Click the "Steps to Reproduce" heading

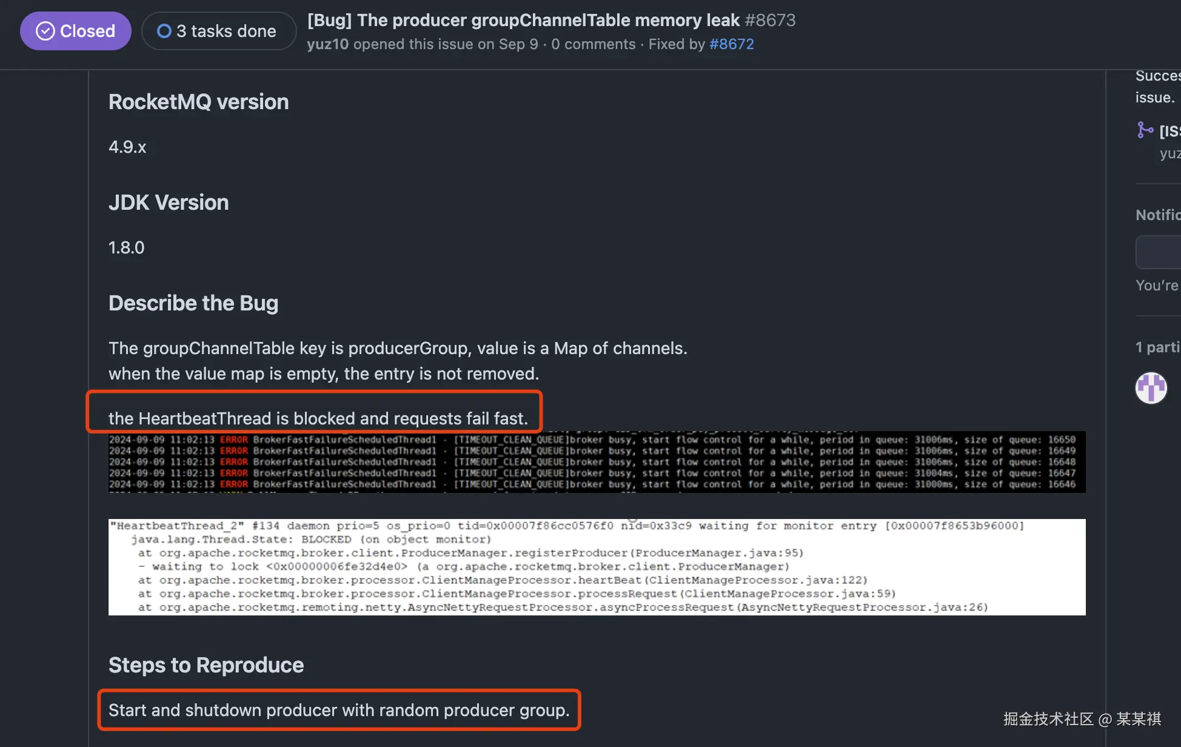tap(206, 665)
